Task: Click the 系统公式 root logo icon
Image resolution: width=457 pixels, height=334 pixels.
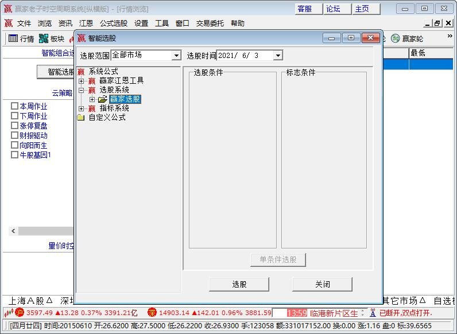Action: 81,71
